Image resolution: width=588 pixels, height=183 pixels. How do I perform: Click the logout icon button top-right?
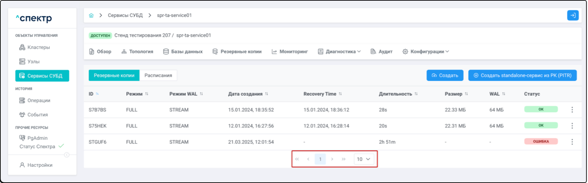[572, 16]
